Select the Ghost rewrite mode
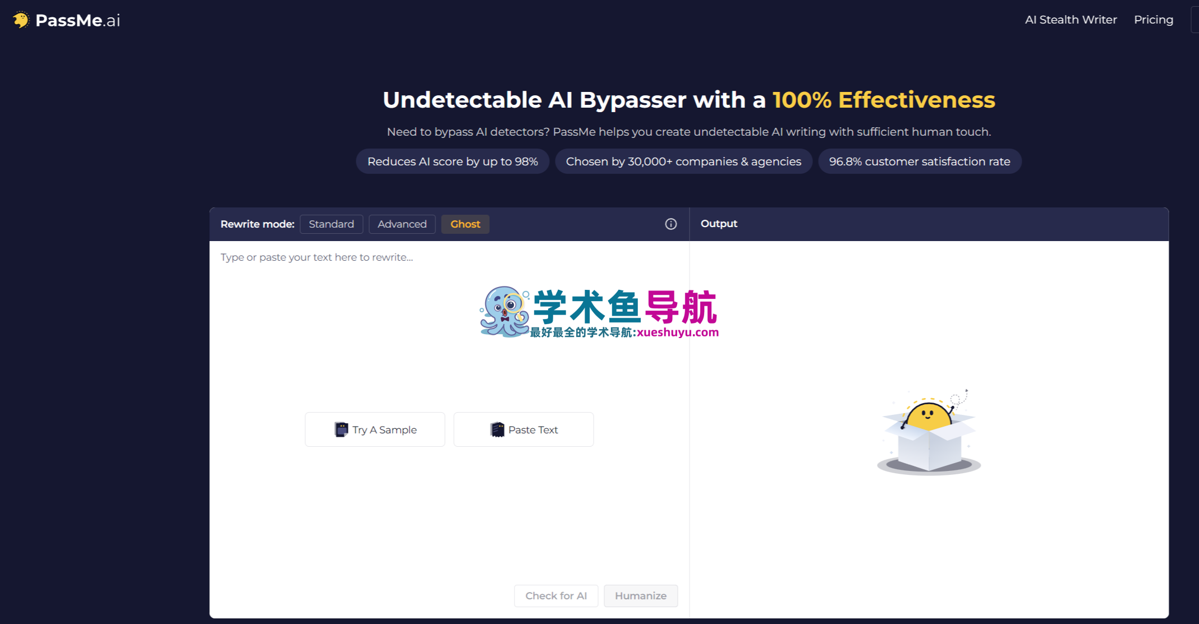This screenshot has height=624, width=1199. (465, 224)
